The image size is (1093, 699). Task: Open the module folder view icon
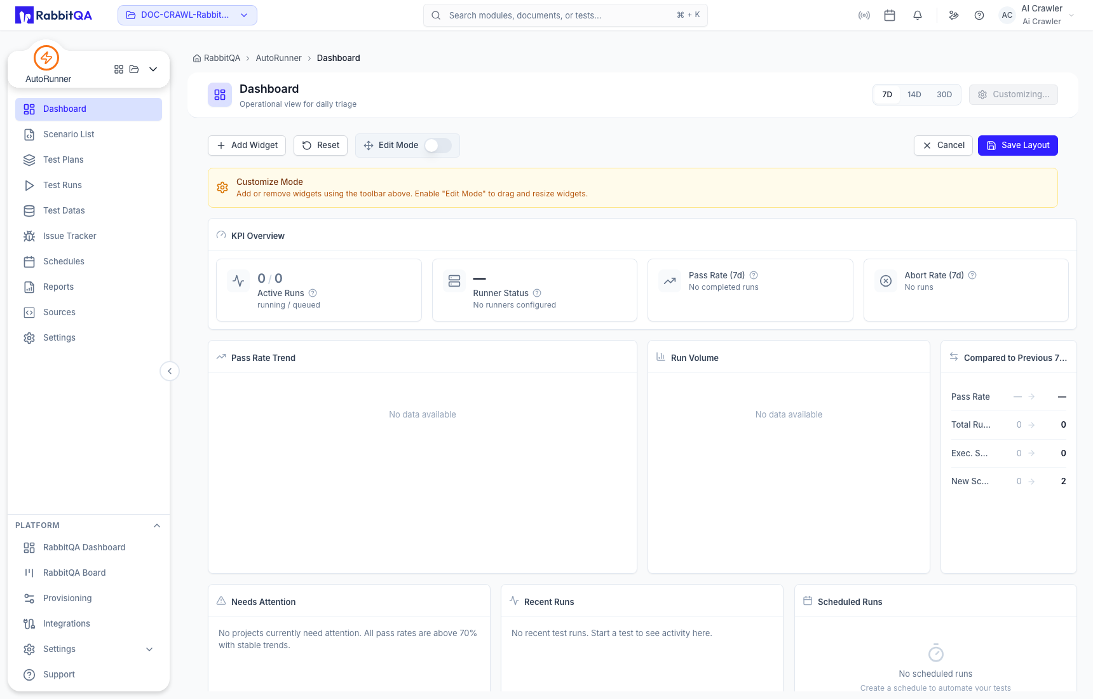tap(134, 69)
